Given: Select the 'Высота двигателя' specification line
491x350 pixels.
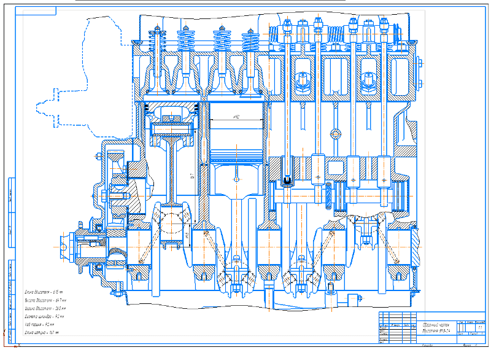Looking at the screenshot, I should (45, 300).
